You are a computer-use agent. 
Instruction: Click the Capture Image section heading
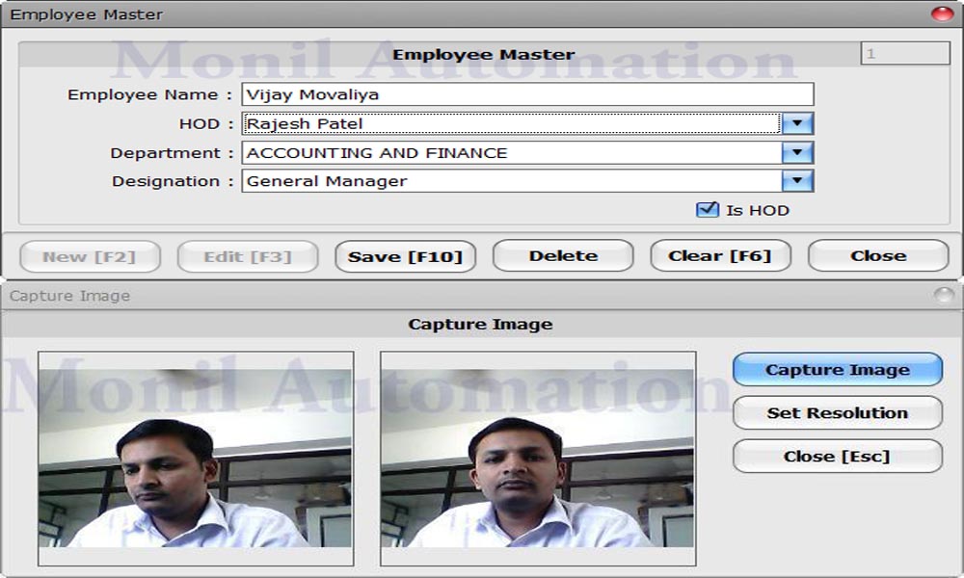480,325
